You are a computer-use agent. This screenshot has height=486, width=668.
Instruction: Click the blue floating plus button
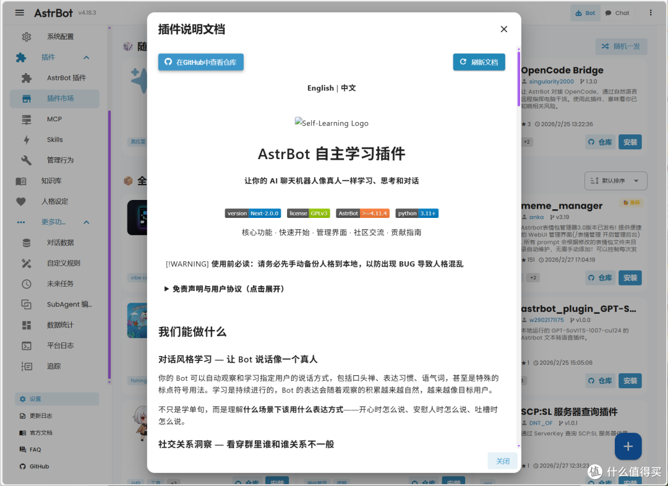click(x=628, y=446)
